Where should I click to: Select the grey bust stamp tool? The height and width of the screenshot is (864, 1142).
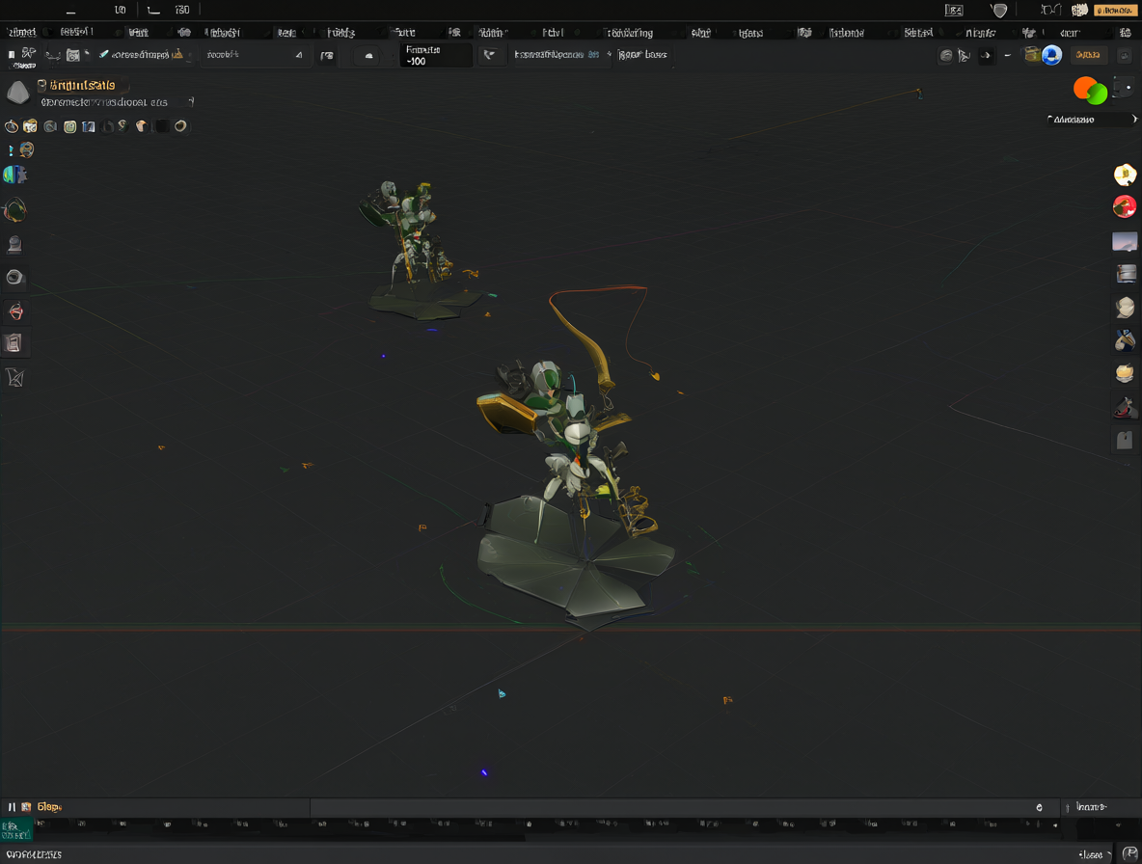tap(14, 245)
